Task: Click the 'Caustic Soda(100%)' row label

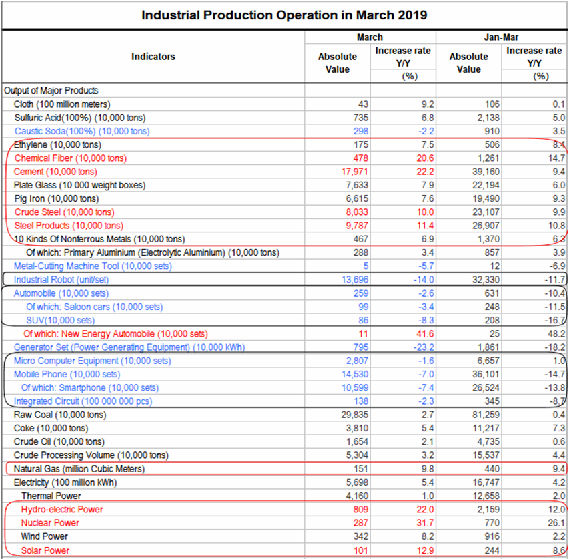Action: pos(82,131)
